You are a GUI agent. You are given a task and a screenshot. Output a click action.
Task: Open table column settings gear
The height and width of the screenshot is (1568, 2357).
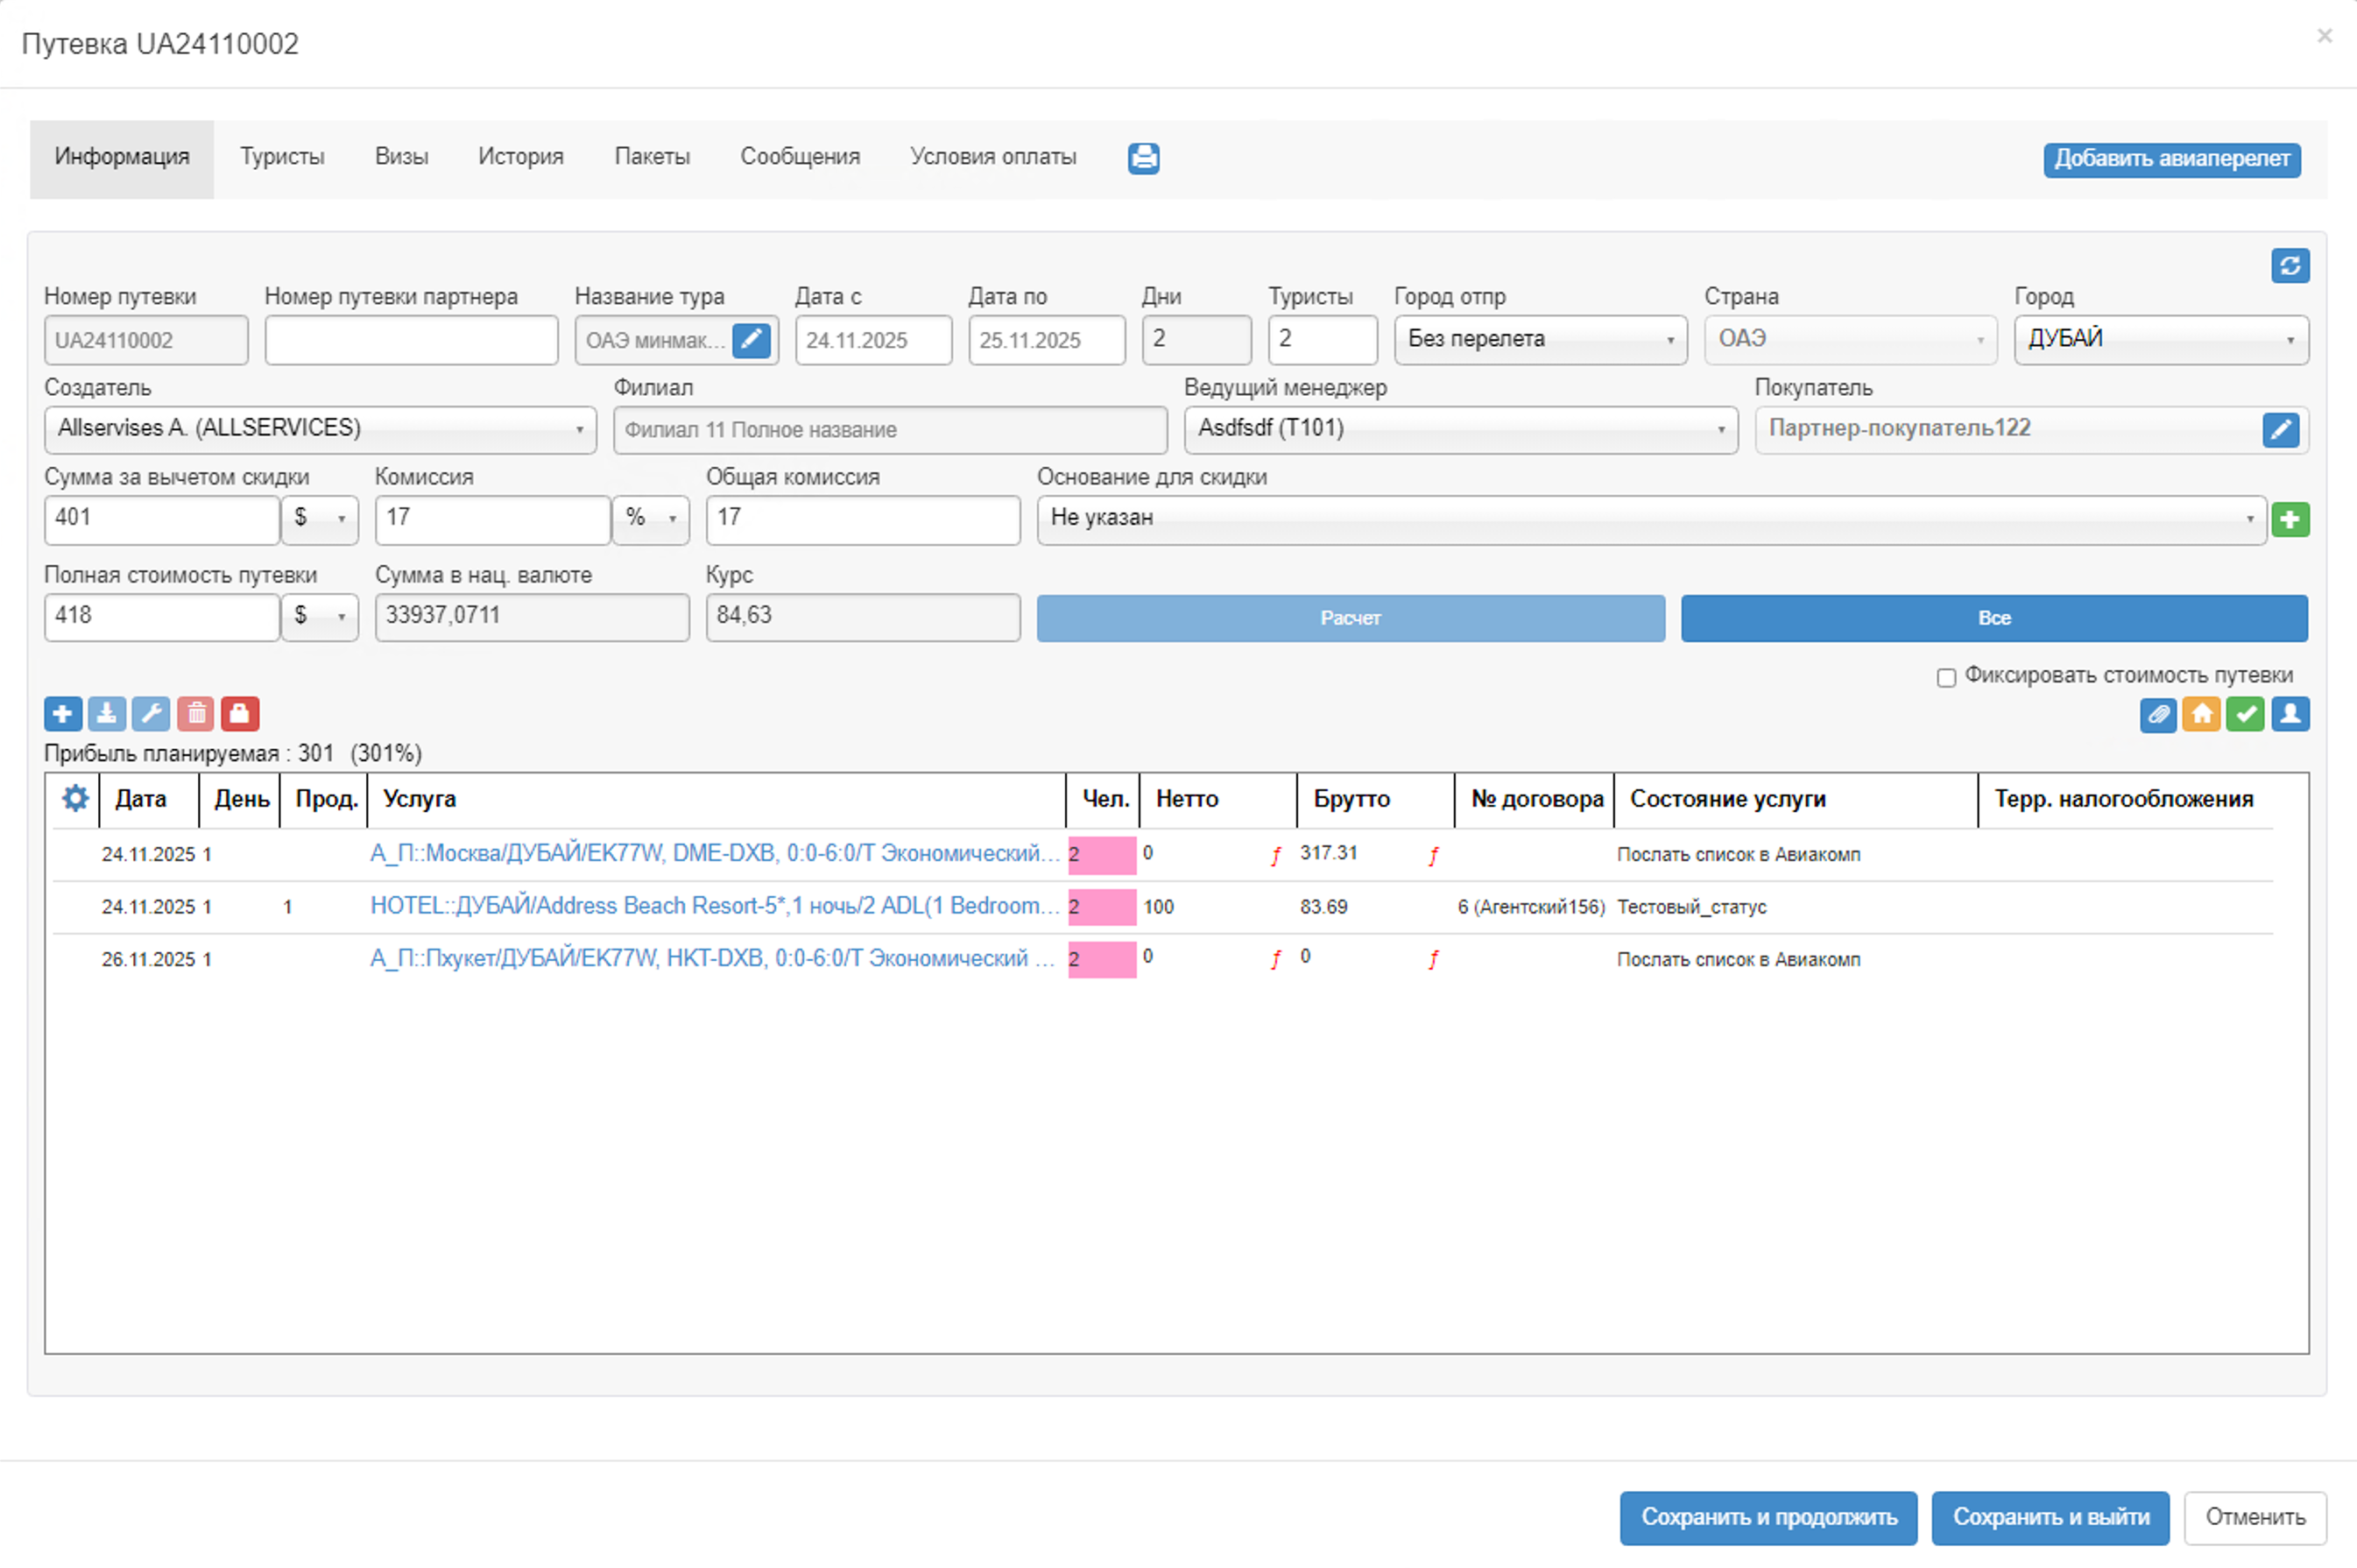75,799
